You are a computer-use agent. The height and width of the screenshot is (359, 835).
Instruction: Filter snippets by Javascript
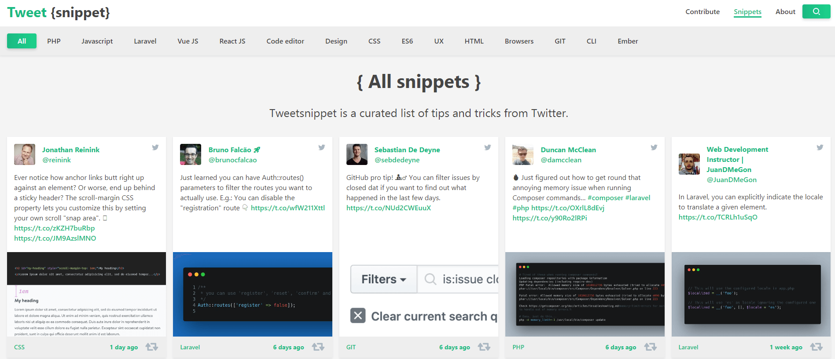click(x=97, y=41)
